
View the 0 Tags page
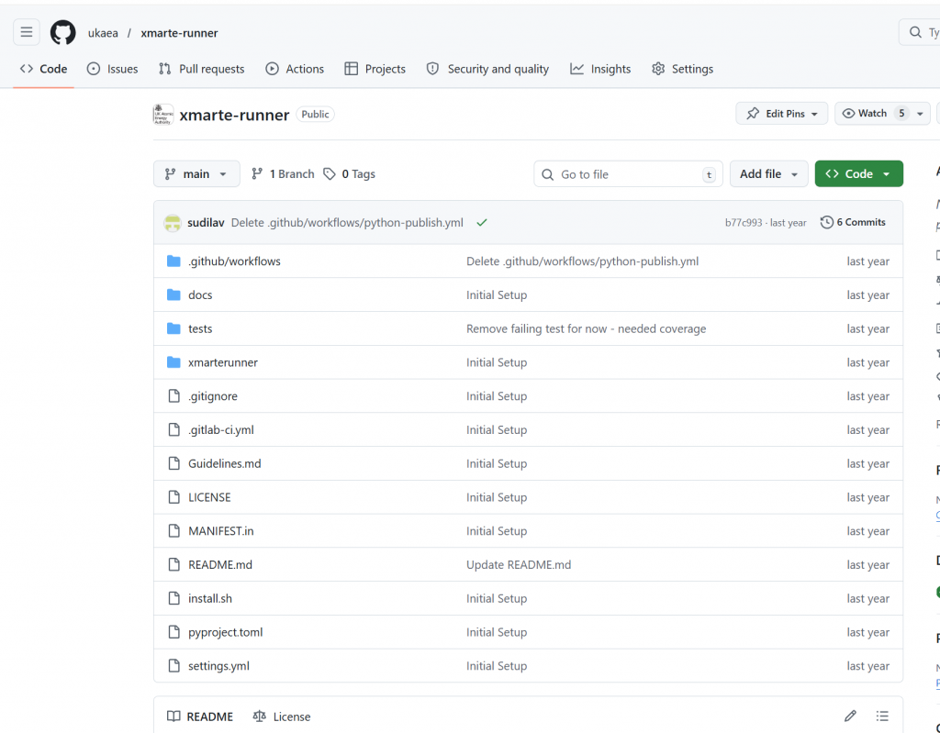coord(350,174)
